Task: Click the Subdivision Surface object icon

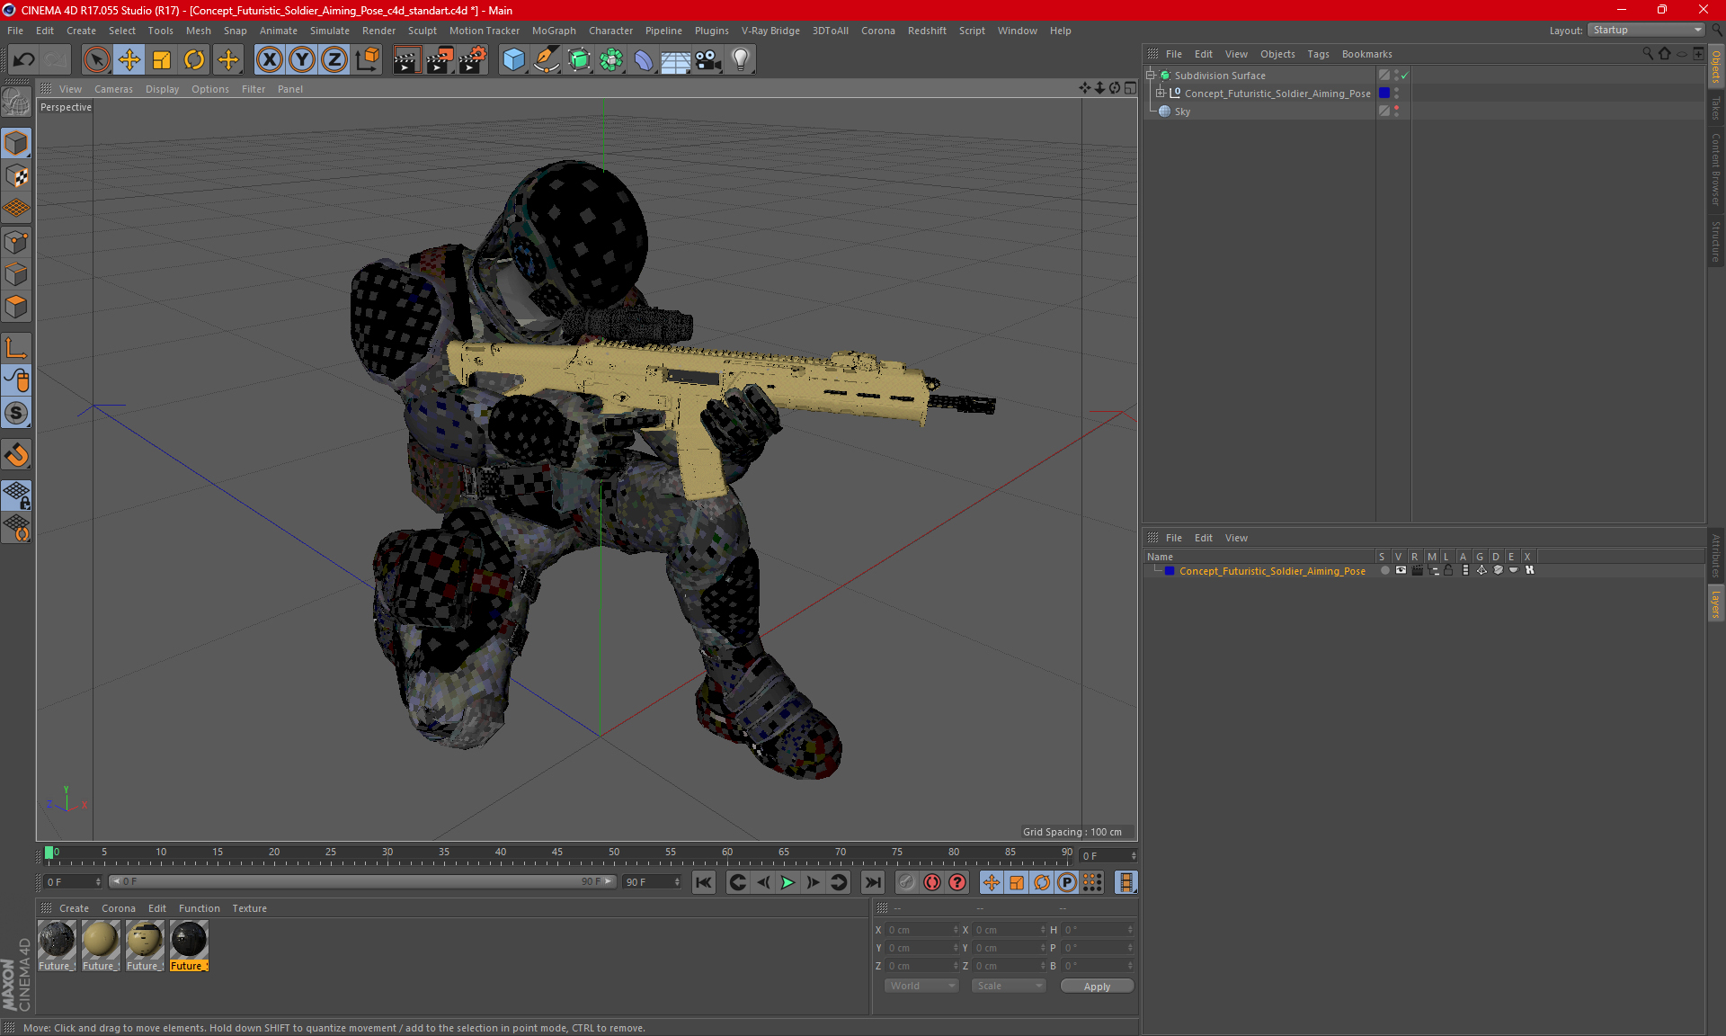Action: coord(1162,74)
